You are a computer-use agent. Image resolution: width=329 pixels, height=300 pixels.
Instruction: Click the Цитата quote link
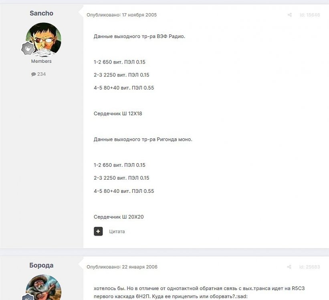pyautogui.click(x=117, y=232)
